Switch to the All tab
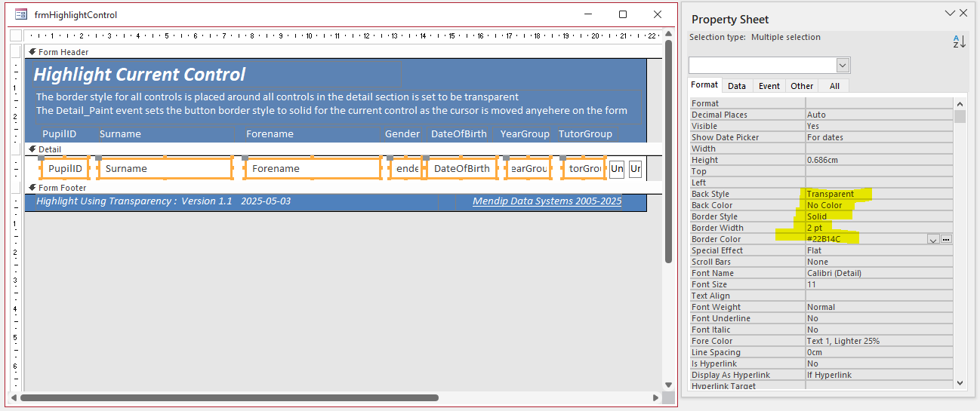Screen dimensions: 980x411 coord(834,86)
